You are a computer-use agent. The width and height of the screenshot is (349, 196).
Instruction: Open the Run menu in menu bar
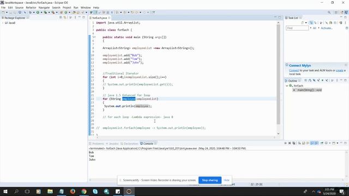(76, 8)
